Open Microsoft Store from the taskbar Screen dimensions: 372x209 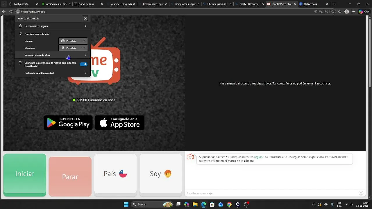click(212, 204)
